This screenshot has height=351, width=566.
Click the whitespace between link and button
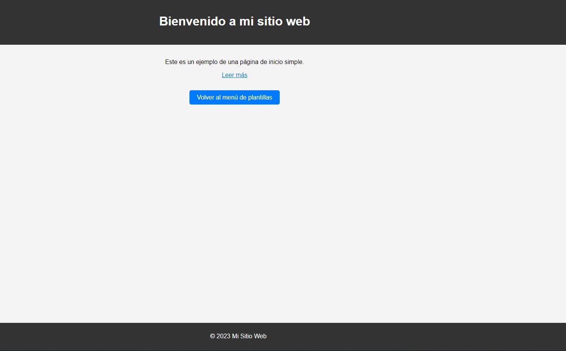click(x=234, y=84)
